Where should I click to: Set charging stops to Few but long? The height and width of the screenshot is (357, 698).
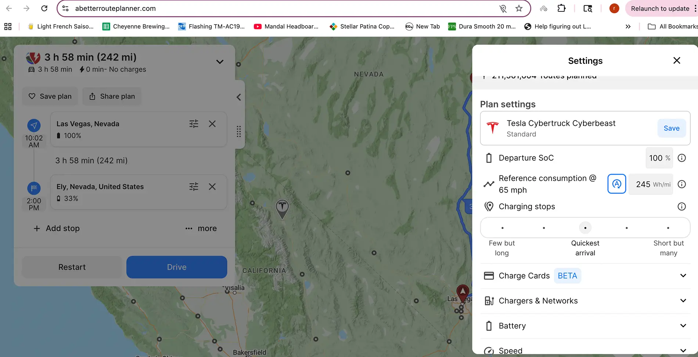click(x=503, y=228)
